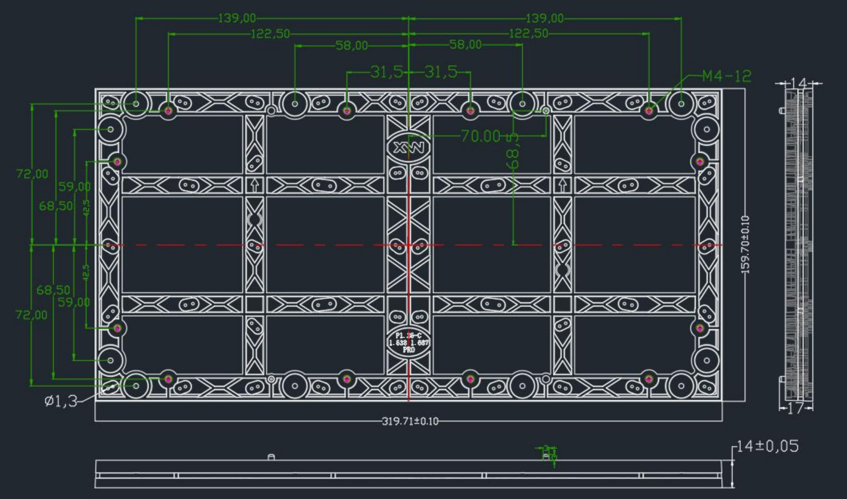Select the 17 dimension in side view

796,408
